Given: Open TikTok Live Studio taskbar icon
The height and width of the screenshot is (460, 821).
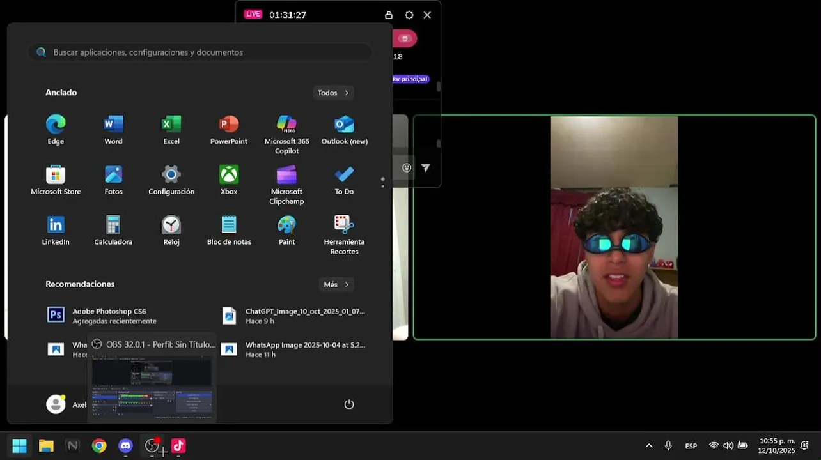Looking at the screenshot, I should 178,445.
